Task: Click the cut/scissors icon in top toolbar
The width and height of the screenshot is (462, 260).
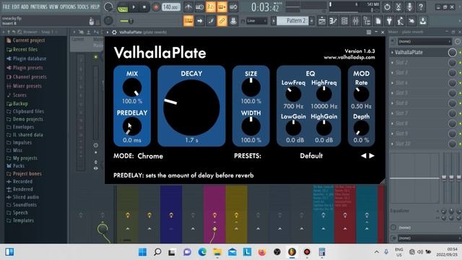Action: tap(398, 6)
